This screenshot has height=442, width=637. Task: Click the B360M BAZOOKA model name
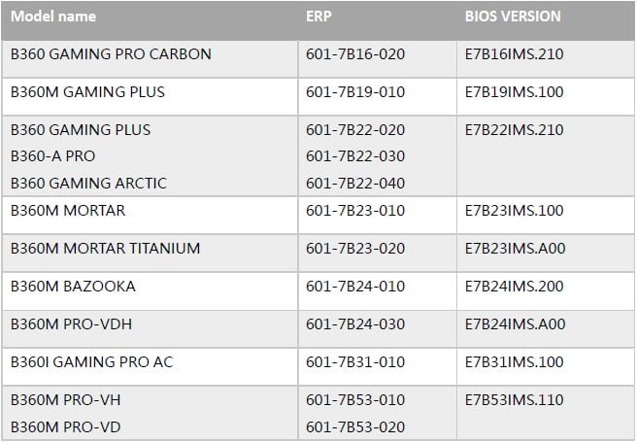73,287
